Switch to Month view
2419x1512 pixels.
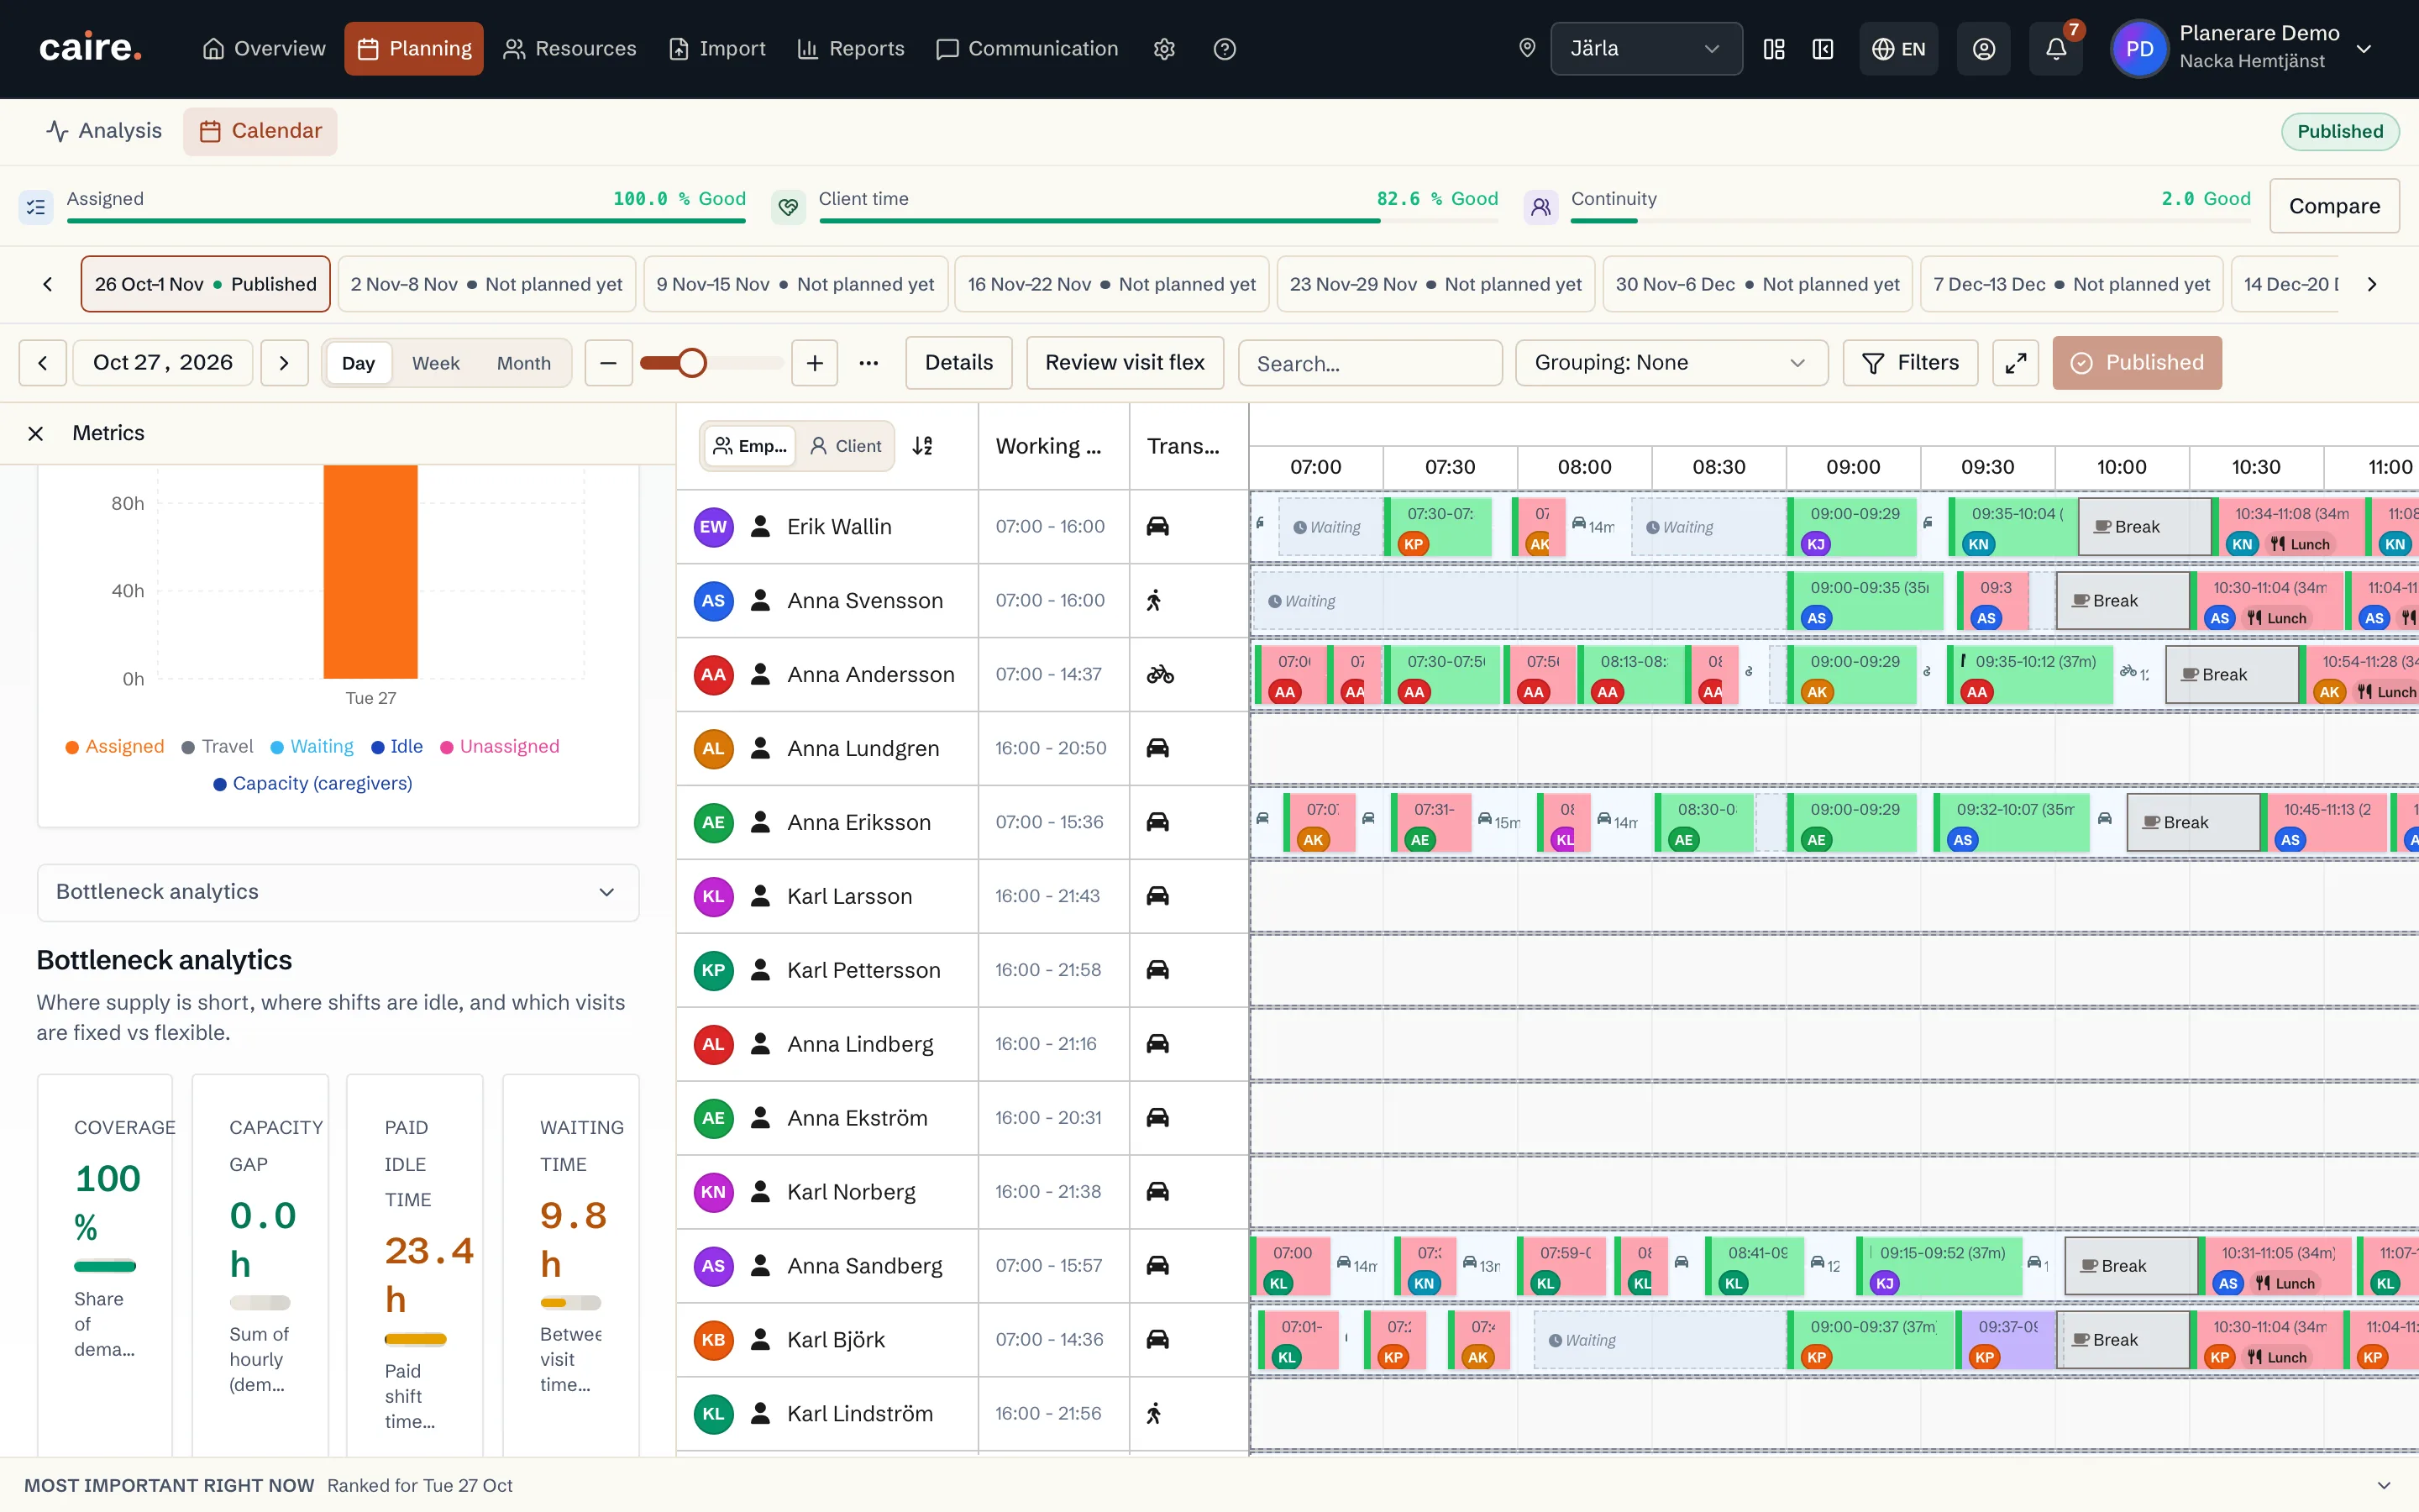point(524,363)
